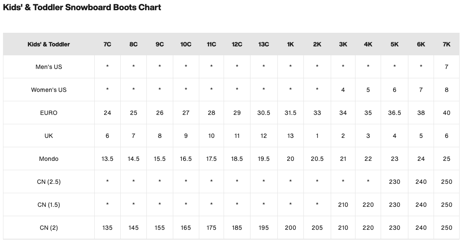This screenshot has height=243, width=463.
Task: Click the CN (2) value 135
Action: coord(107,228)
